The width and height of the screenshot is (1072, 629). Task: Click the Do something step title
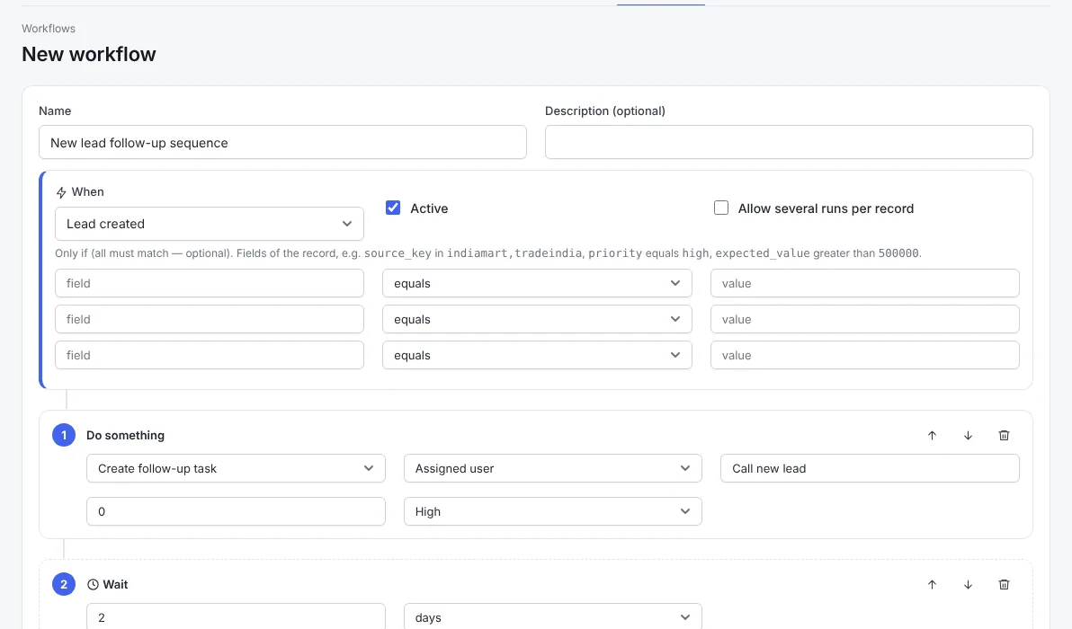pos(125,436)
